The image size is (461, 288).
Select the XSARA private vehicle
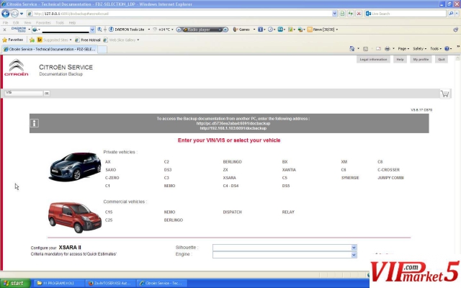[229, 178]
